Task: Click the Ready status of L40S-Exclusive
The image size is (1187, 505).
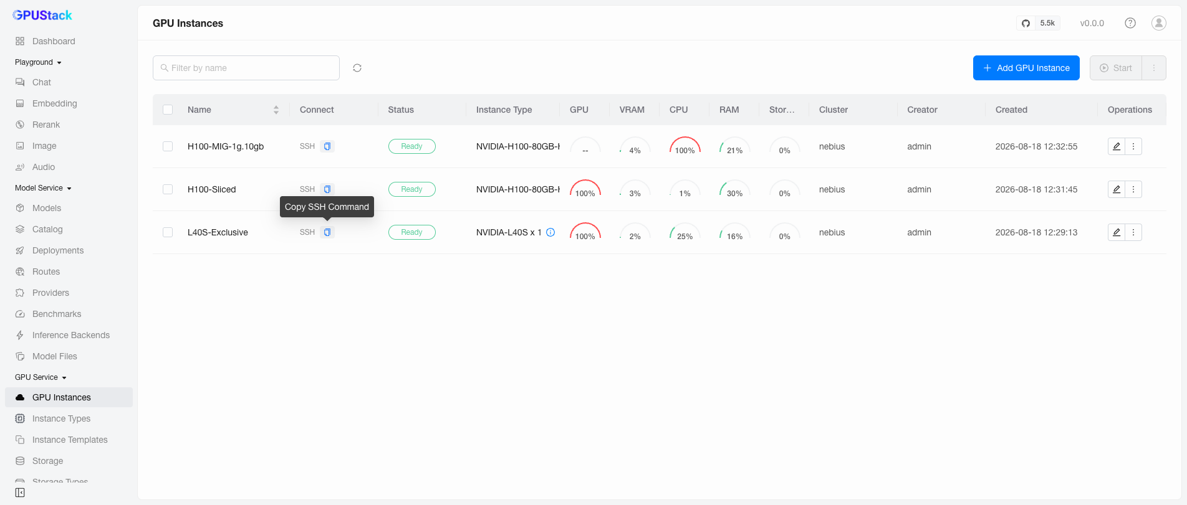Action: (412, 232)
